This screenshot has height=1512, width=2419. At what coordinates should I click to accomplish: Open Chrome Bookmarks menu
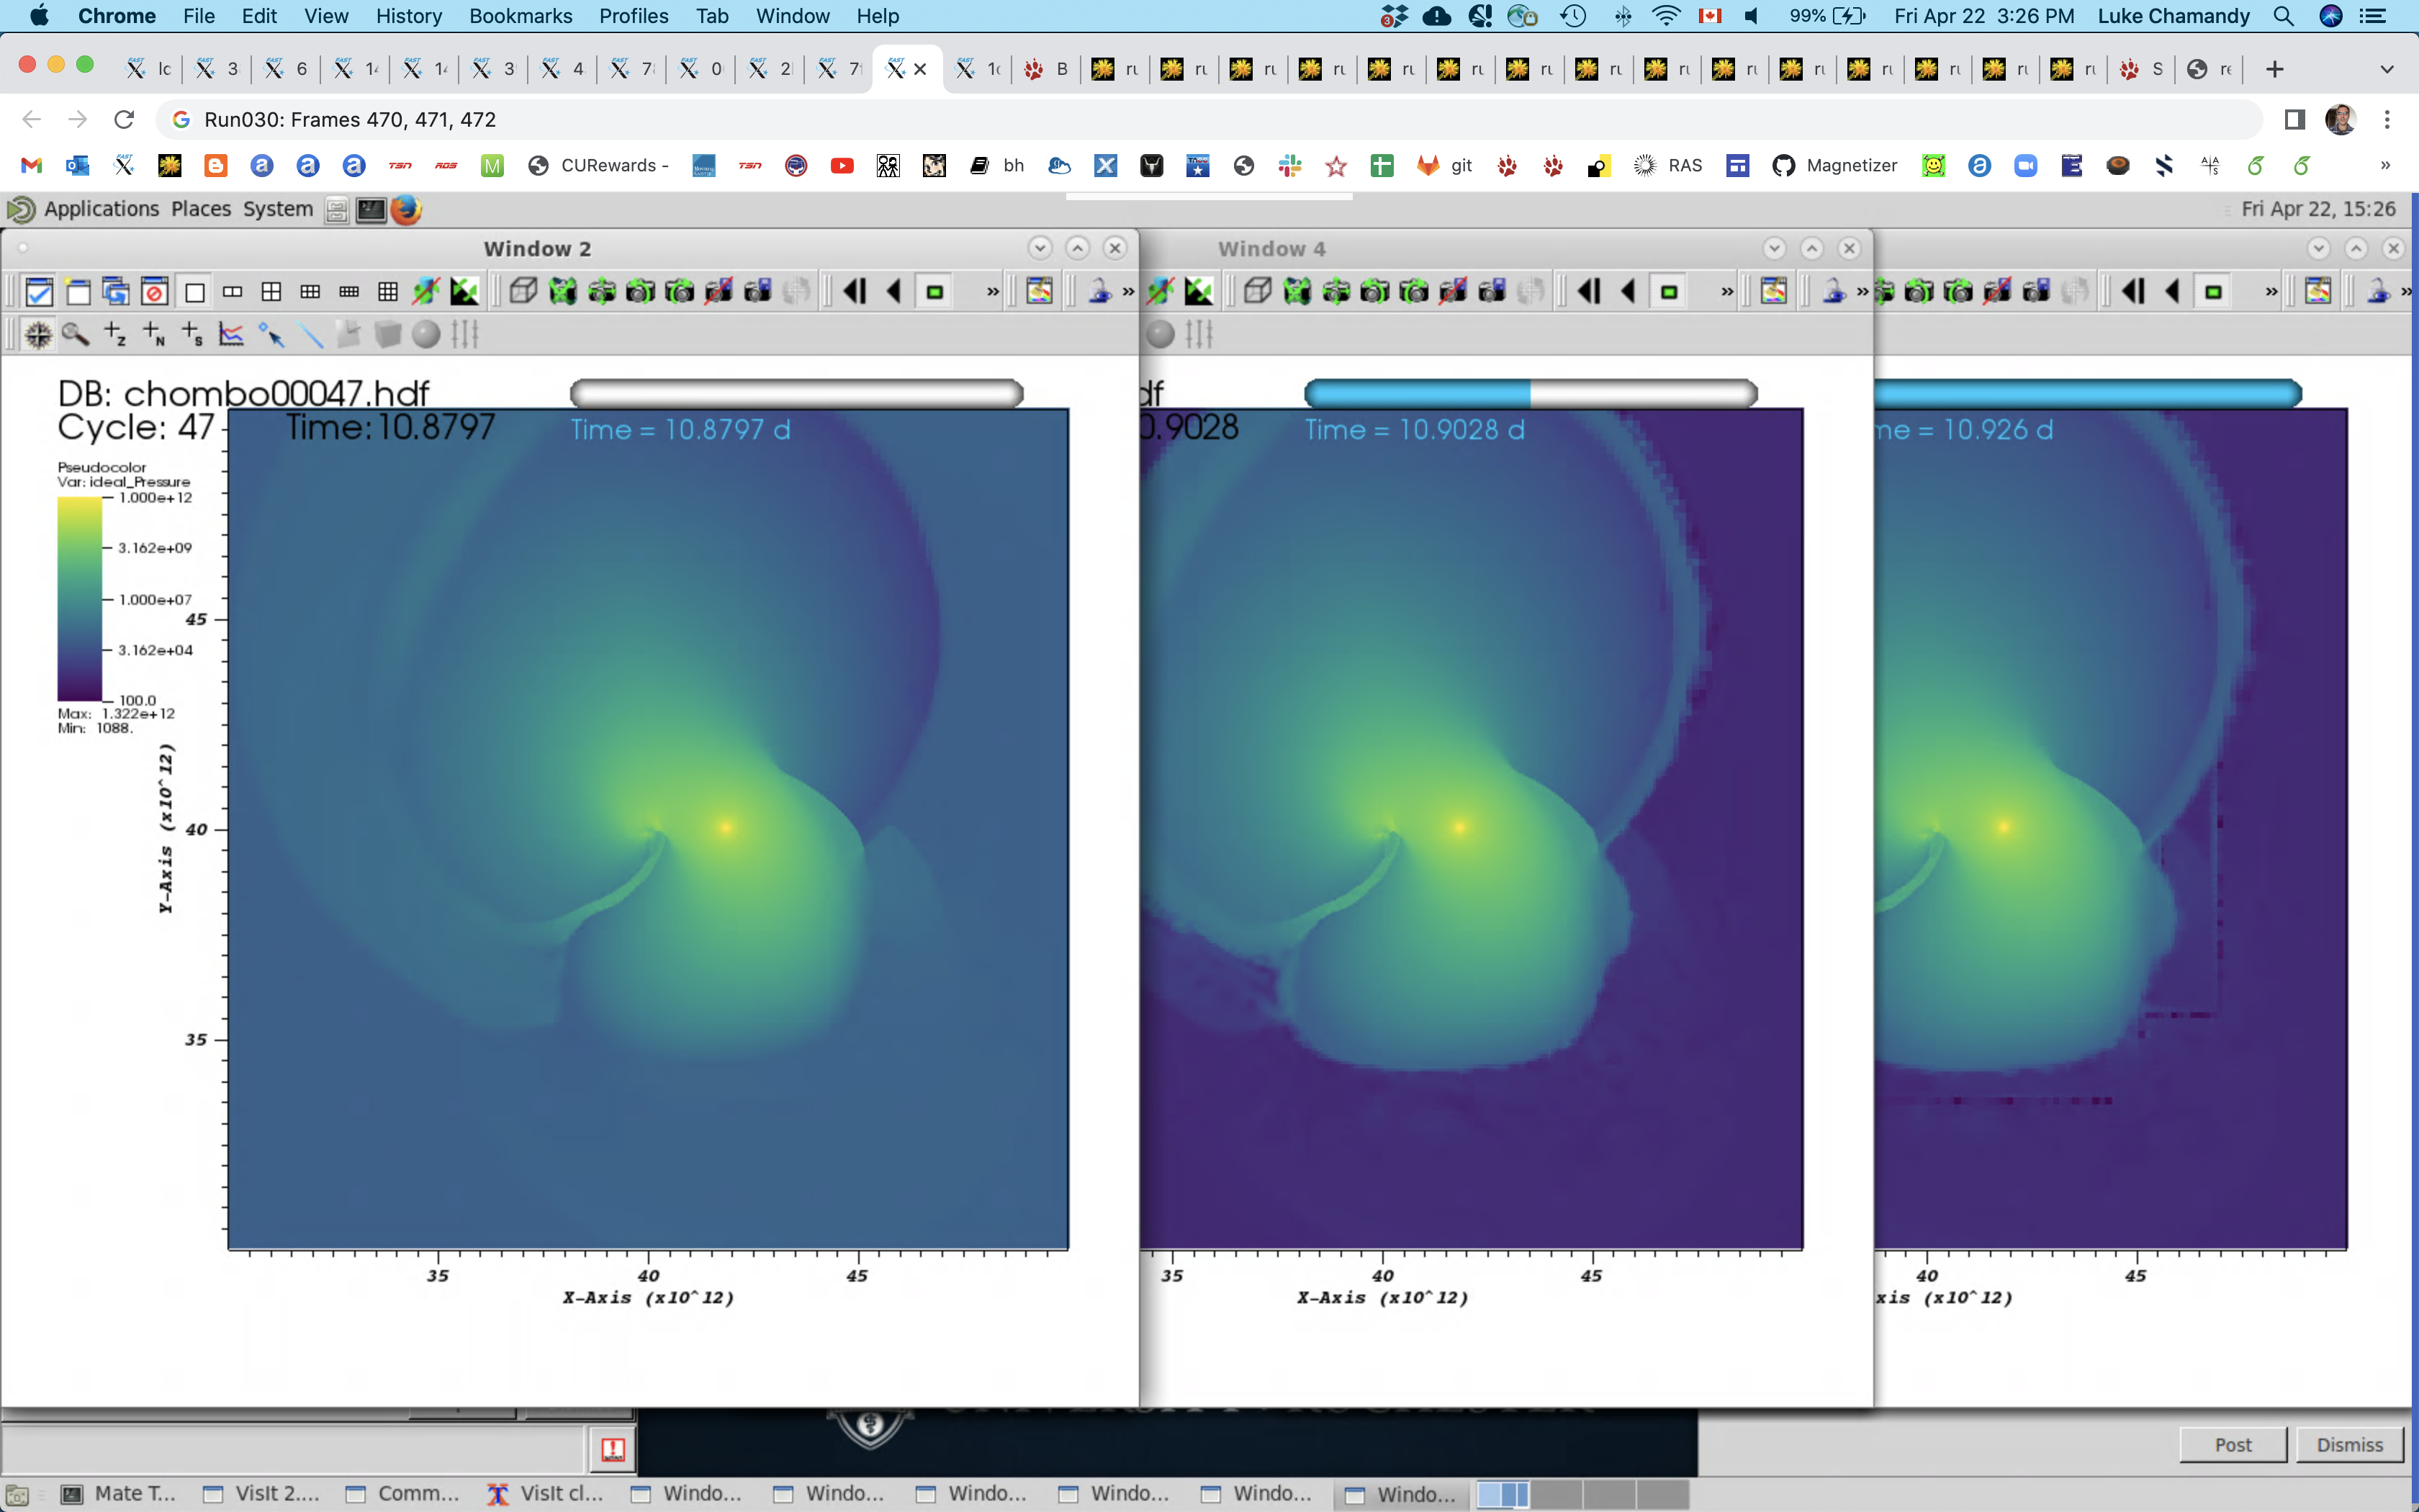click(521, 16)
